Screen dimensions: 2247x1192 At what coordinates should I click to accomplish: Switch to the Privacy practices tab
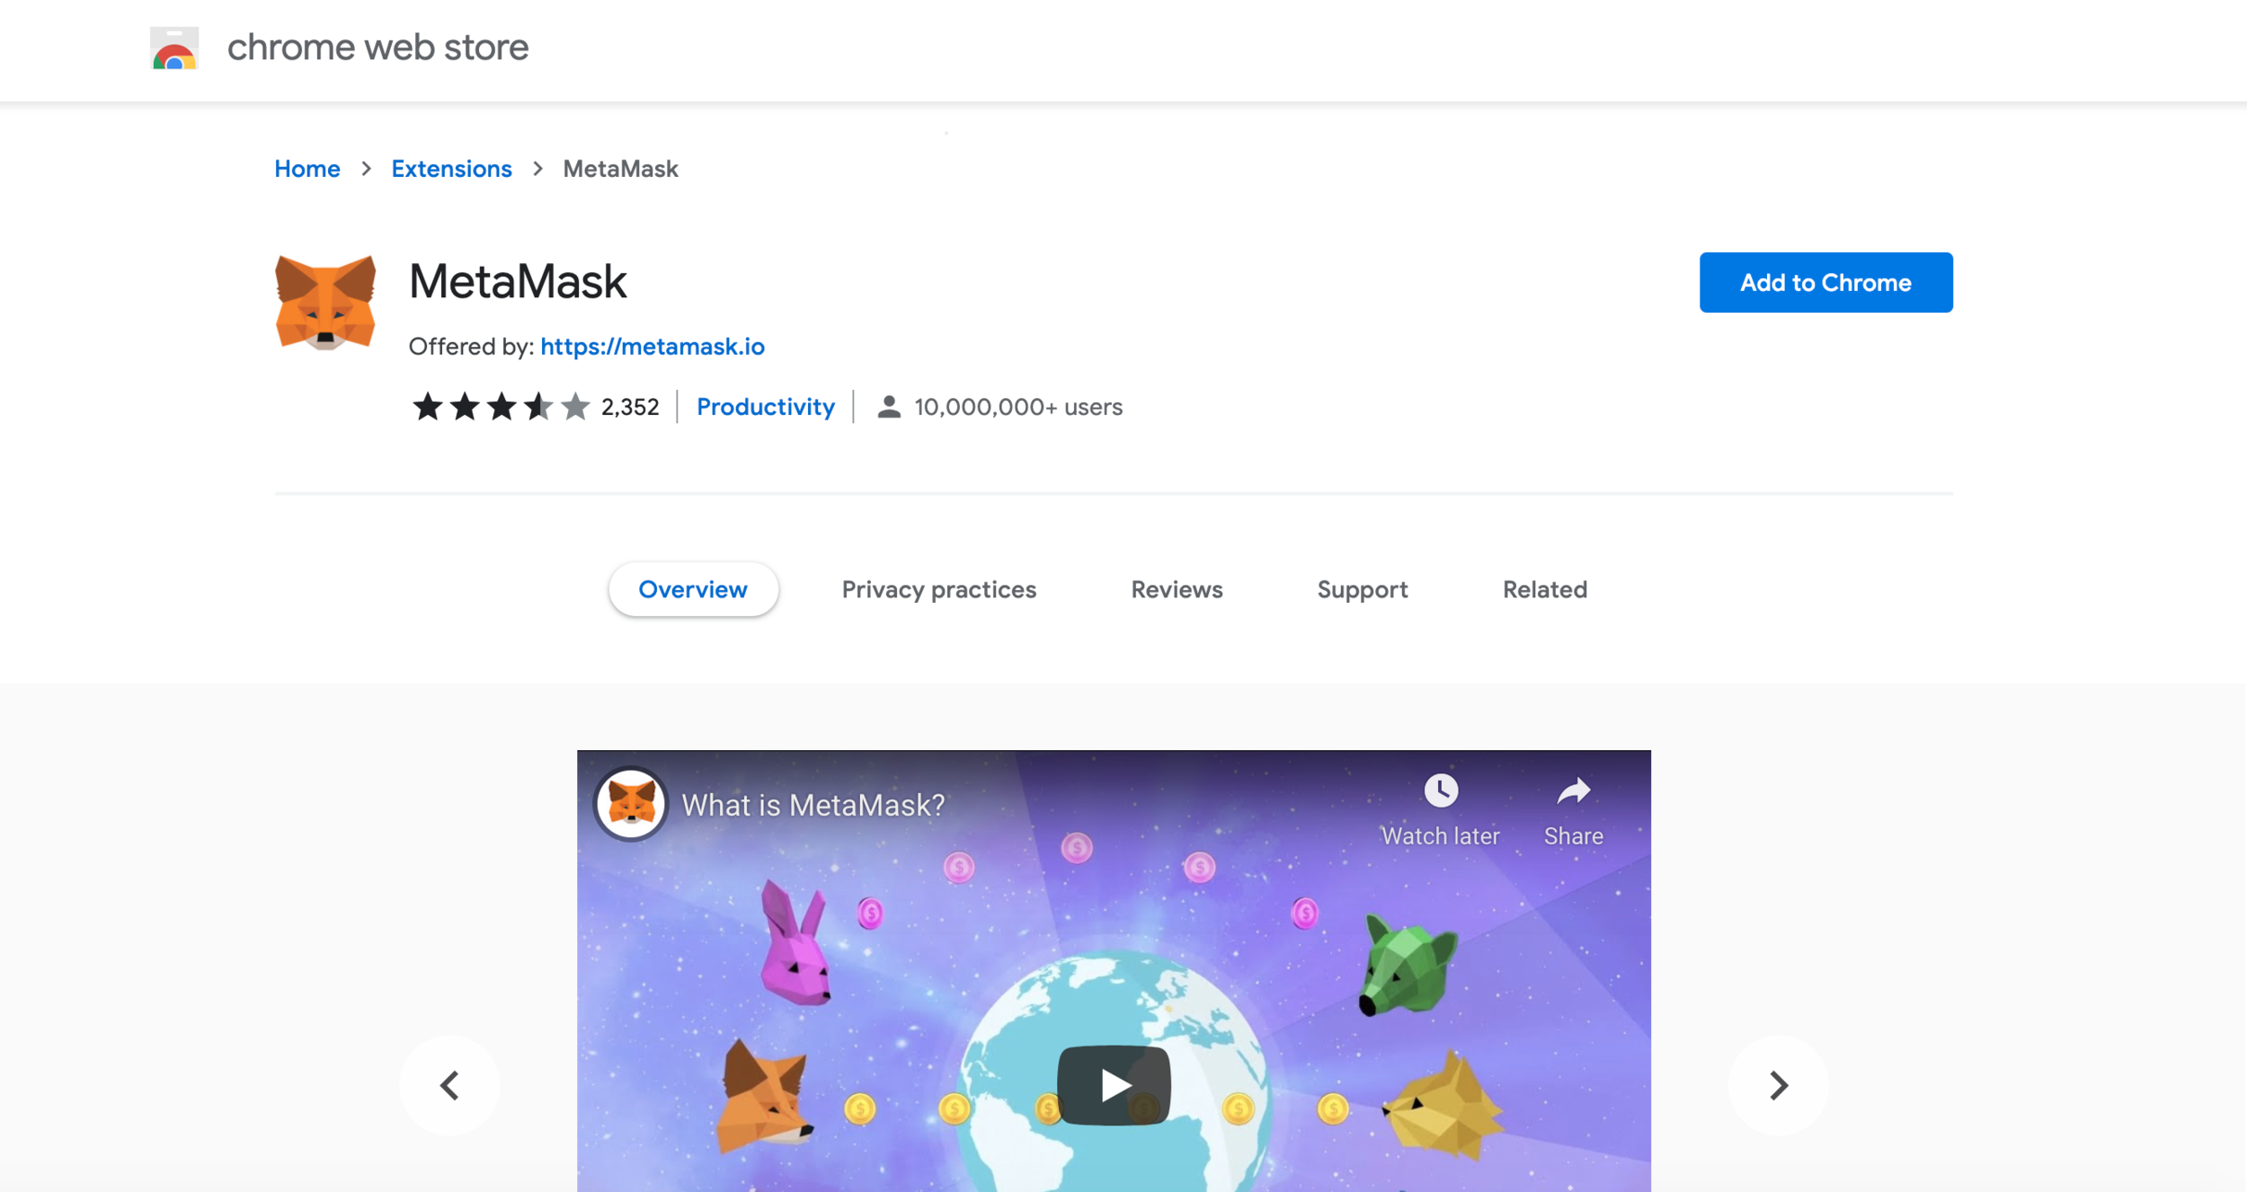tap(938, 589)
